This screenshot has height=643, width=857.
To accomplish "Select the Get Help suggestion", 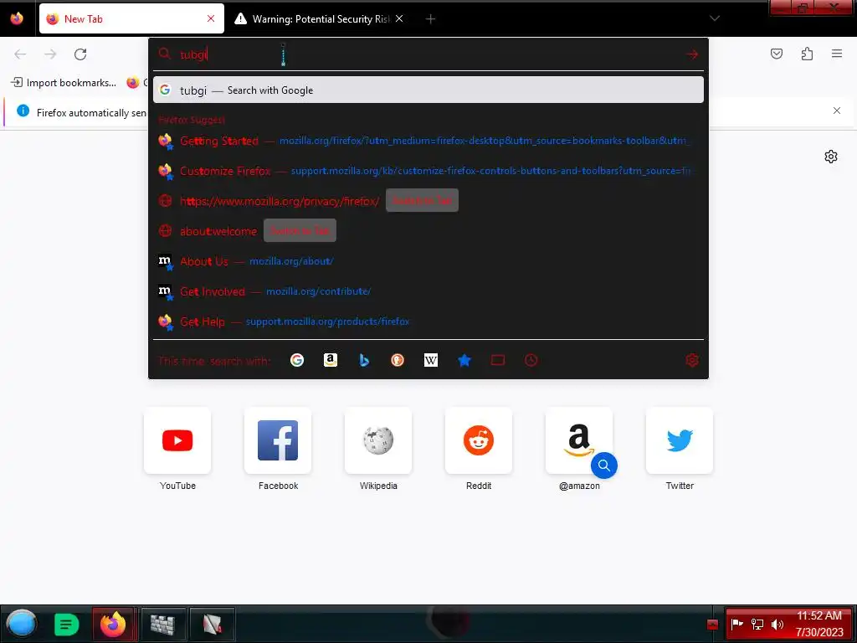I will click(428, 321).
